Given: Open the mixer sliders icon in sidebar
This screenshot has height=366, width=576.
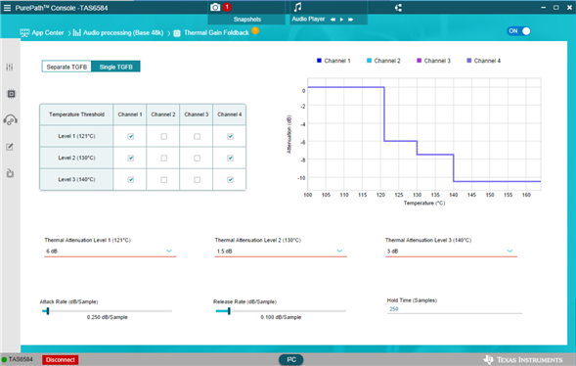Looking at the screenshot, I should (10, 67).
